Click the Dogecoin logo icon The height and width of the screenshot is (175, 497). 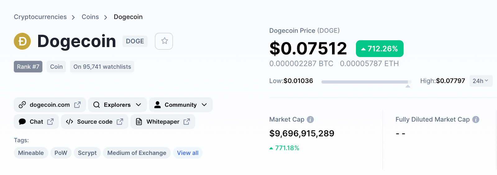[x=22, y=41]
